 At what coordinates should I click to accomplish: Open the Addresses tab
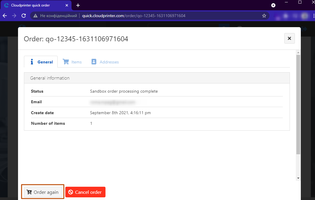[x=105, y=62]
